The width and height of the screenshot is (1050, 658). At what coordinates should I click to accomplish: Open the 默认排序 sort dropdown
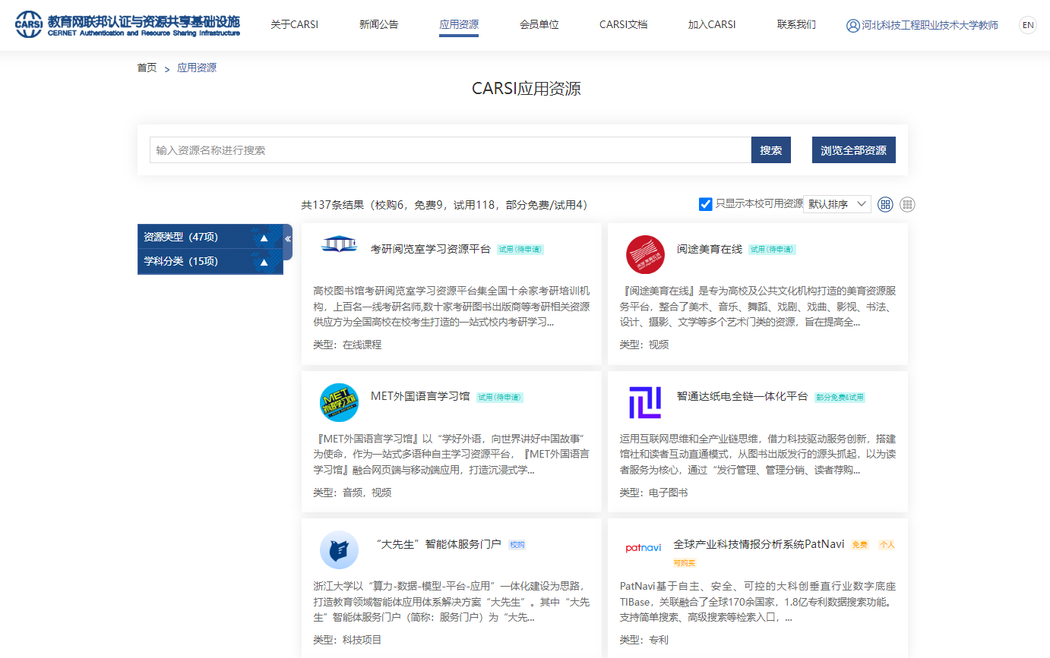837,204
